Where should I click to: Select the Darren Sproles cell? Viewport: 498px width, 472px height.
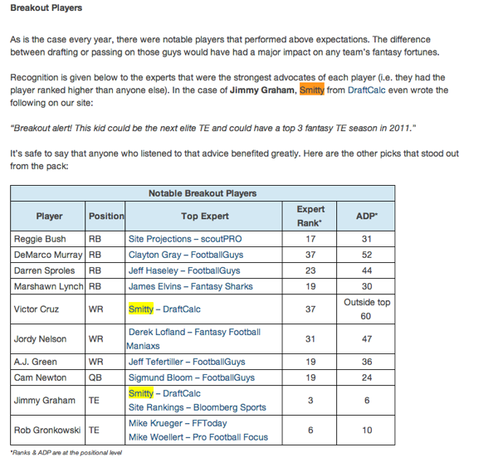point(48,270)
